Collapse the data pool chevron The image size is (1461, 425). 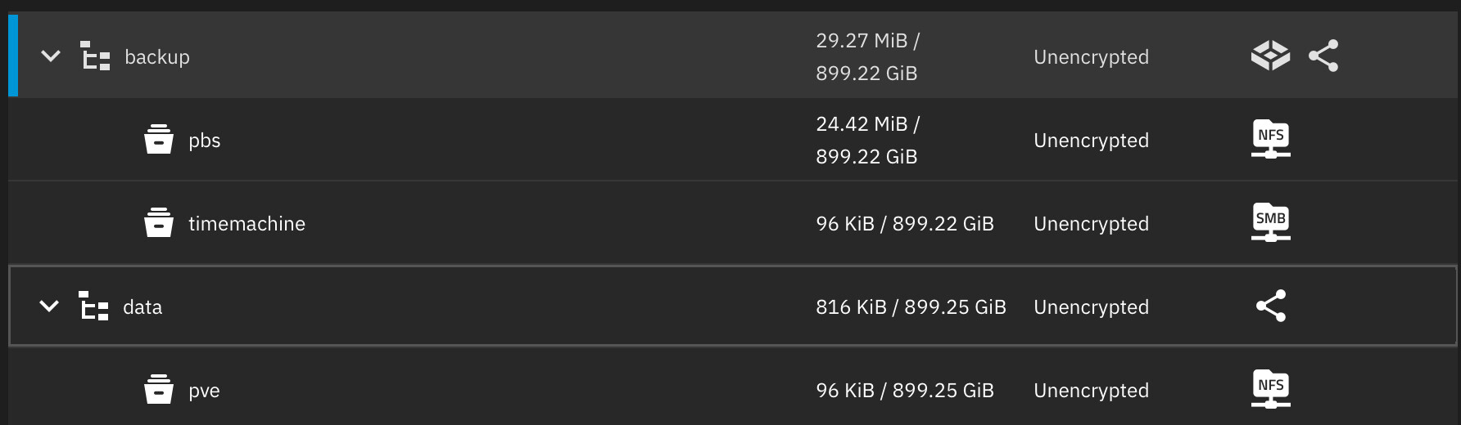coord(49,306)
